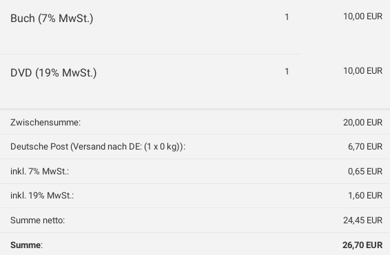Click the inkl. 7% MwSt. label
This screenshot has height=255, width=390.
[x=39, y=171]
